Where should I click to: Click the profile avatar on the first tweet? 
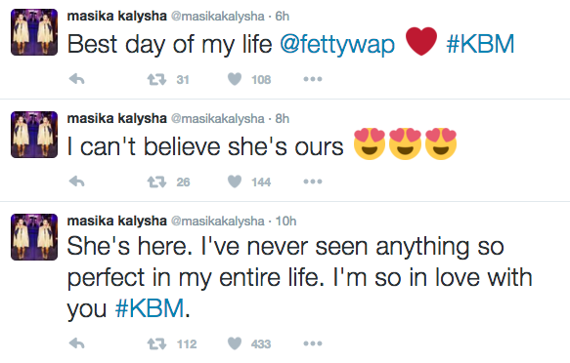pos(34,32)
